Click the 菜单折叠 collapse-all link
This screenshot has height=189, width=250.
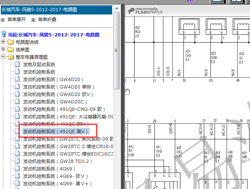[47, 19]
